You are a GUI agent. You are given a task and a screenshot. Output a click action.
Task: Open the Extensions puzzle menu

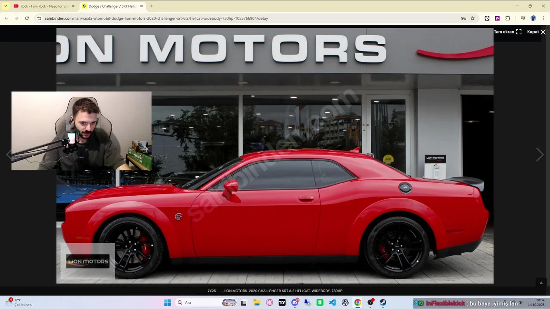pyautogui.click(x=507, y=18)
